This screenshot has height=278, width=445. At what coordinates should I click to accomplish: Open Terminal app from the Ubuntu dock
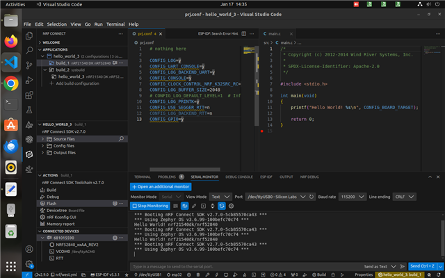tap(11, 104)
